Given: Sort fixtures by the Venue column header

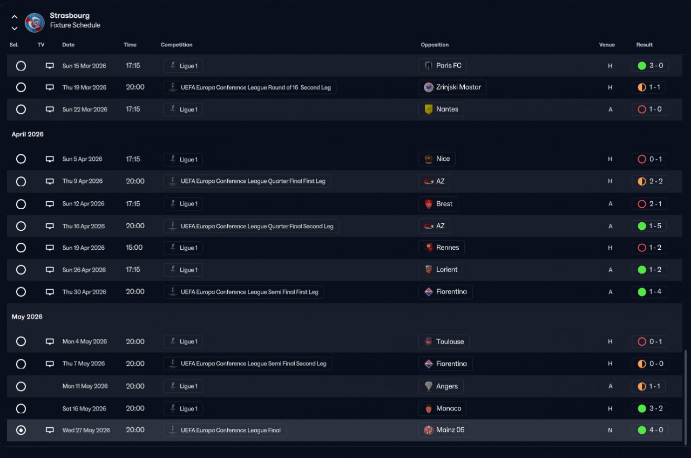Looking at the screenshot, I should (x=607, y=45).
